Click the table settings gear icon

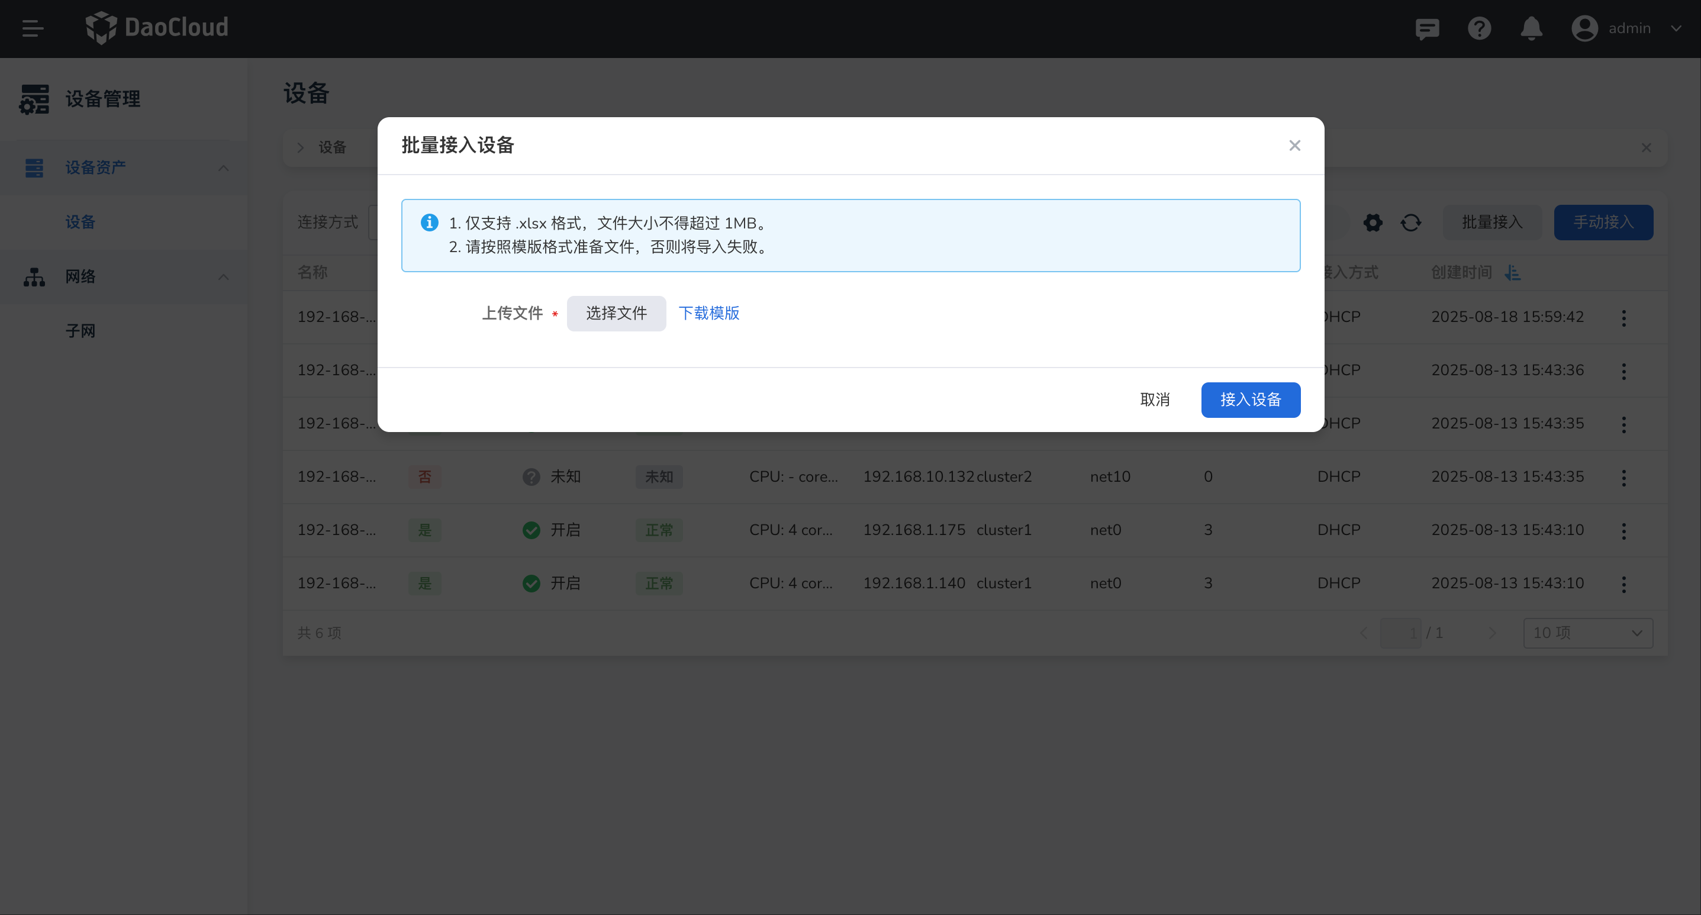pyautogui.click(x=1373, y=223)
